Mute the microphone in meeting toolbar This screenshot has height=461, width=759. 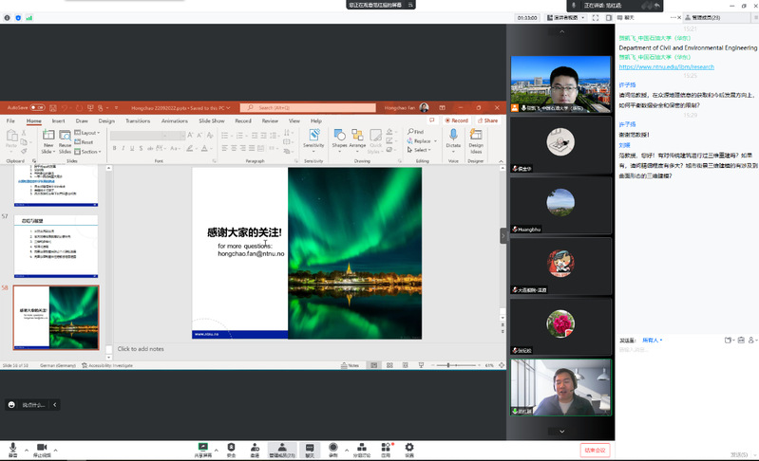[x=13, y=447]
